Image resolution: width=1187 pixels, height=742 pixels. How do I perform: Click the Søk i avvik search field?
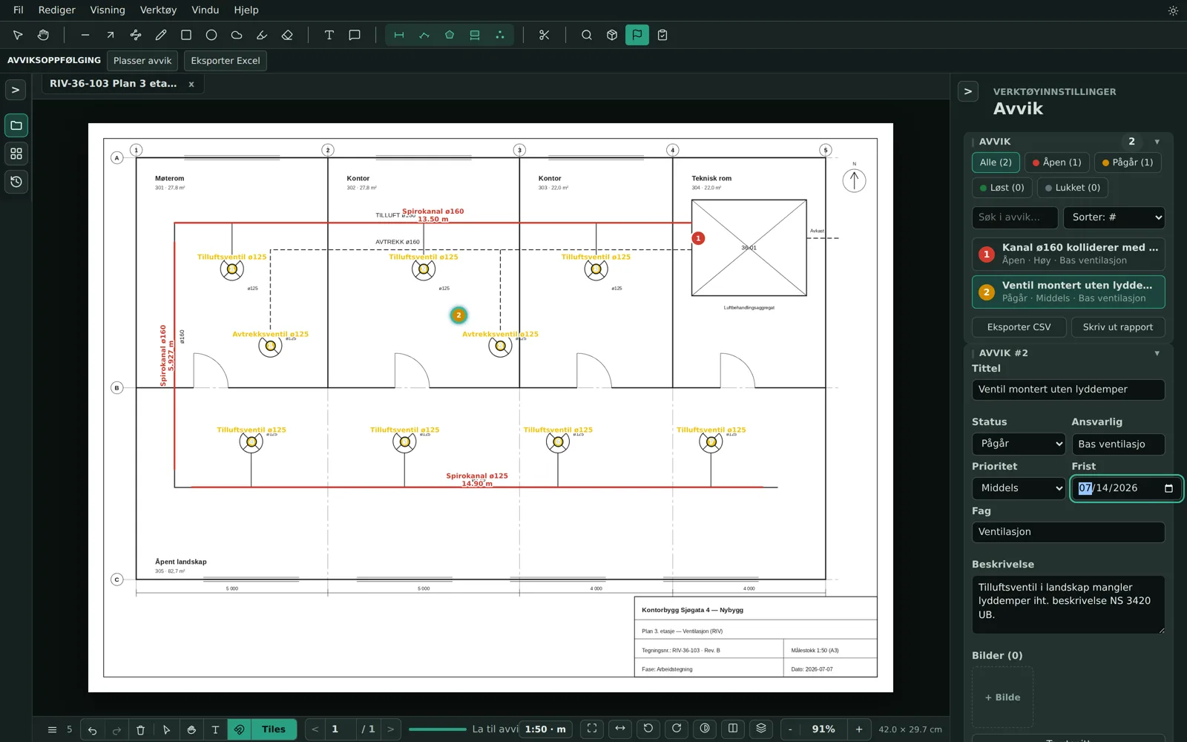coord(1014,217)
